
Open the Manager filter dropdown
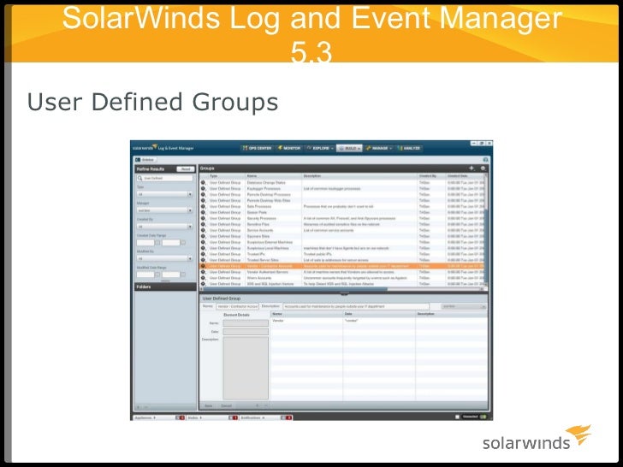(x=165, y=210)
